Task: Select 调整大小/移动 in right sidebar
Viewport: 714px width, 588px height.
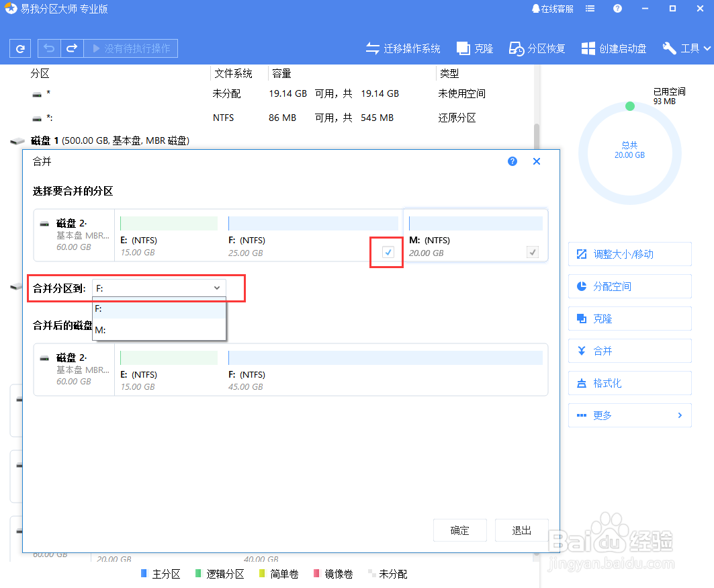Action: pos(629,254)
